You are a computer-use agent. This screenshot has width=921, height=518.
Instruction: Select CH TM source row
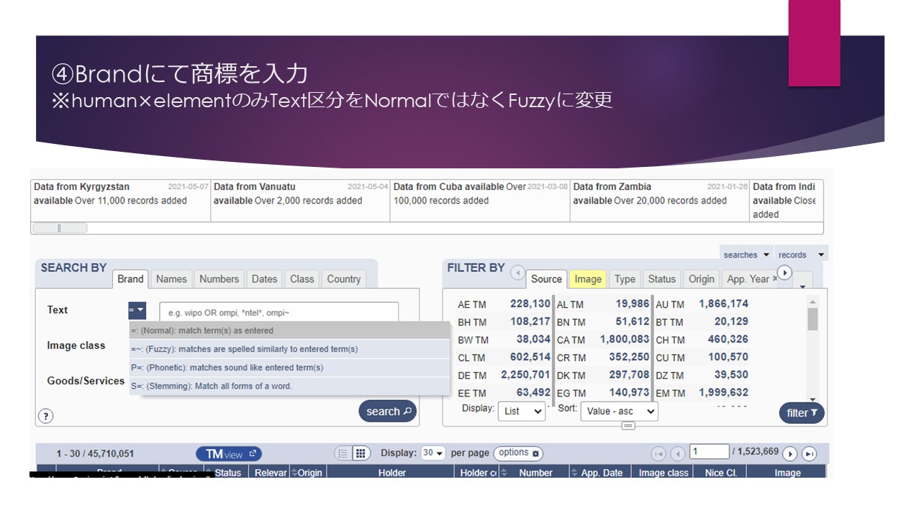tap(702, 340)
